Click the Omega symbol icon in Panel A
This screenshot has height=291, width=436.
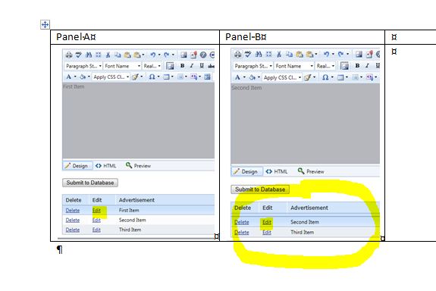coord(152,77)
